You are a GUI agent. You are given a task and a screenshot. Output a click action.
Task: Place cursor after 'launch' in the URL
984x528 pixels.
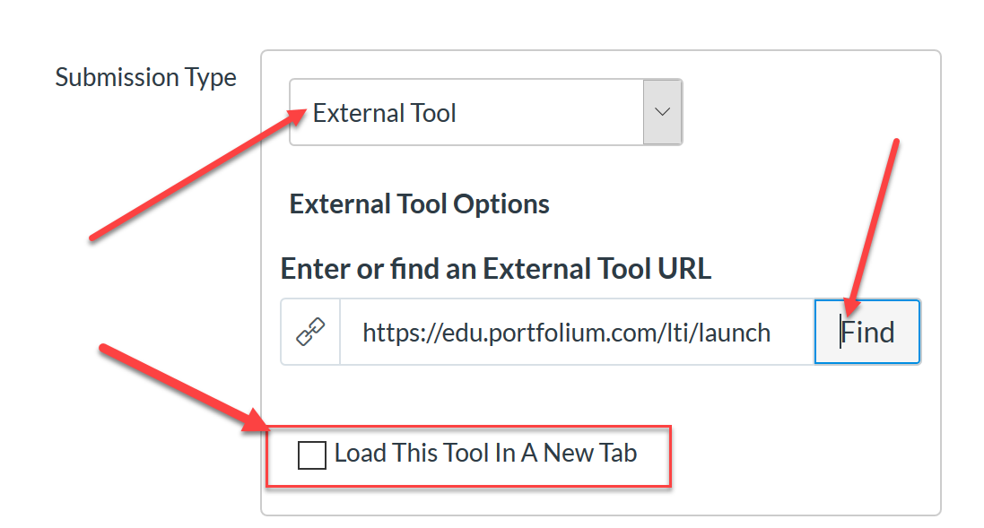coord(772,333)
